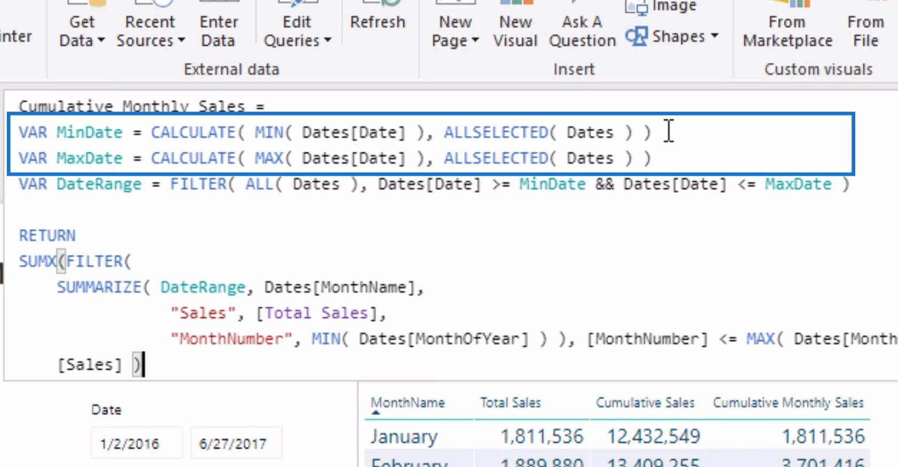Click the "Sales" string in formula
This screenshot has height=467, width=898.
pos(203,313)
